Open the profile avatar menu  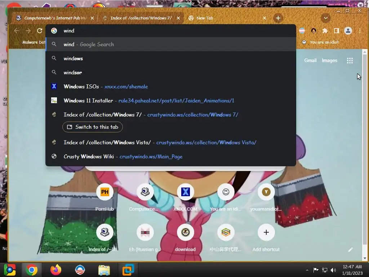pyautogui.click(x=348, y=31)
